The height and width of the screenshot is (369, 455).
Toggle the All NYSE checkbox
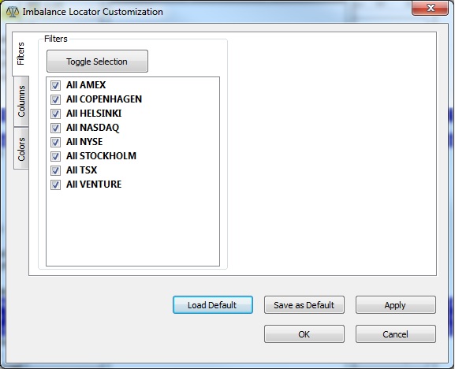[55, 142]
